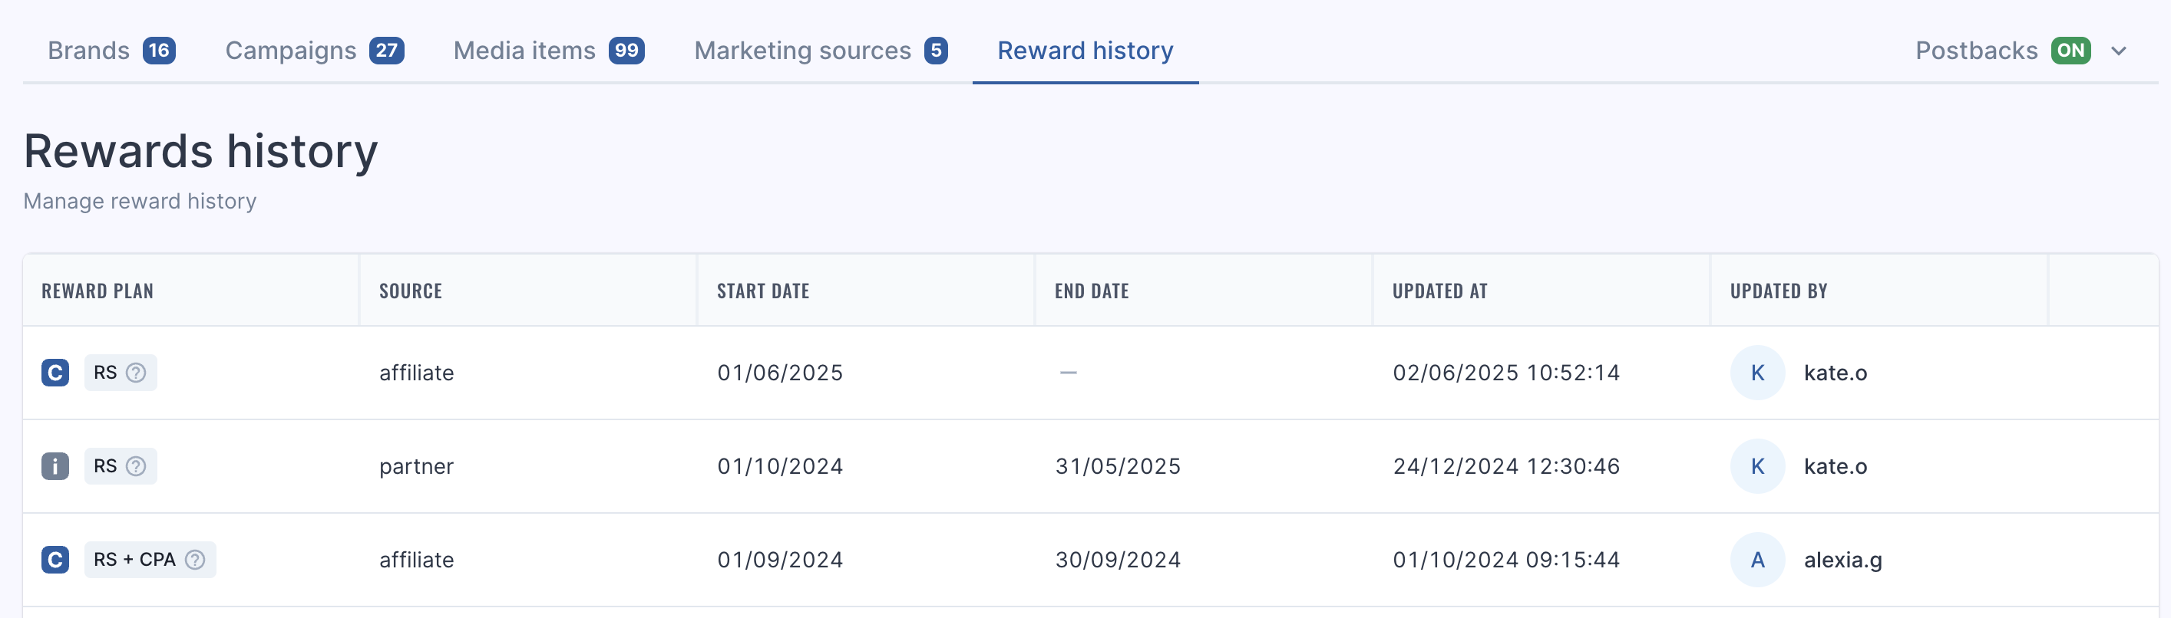Click the blue C icon in first row
The width and height of the screenshot is (2171, 618).
coord(55,372)
